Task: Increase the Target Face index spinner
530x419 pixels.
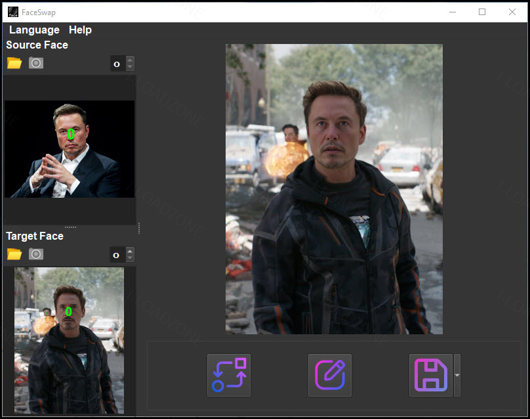Action: [130, 251]
